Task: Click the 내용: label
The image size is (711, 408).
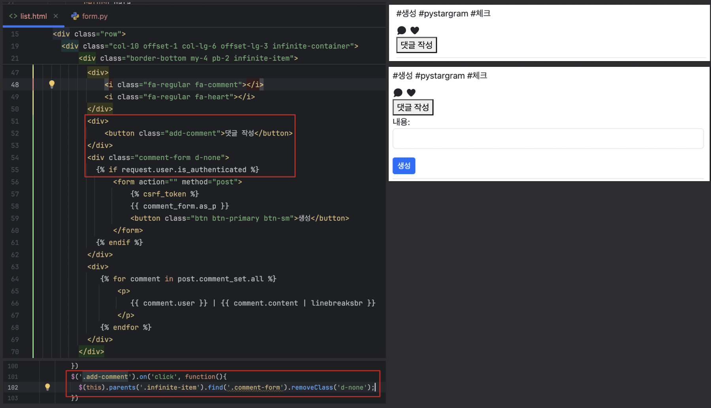Action: click(401, 122)
